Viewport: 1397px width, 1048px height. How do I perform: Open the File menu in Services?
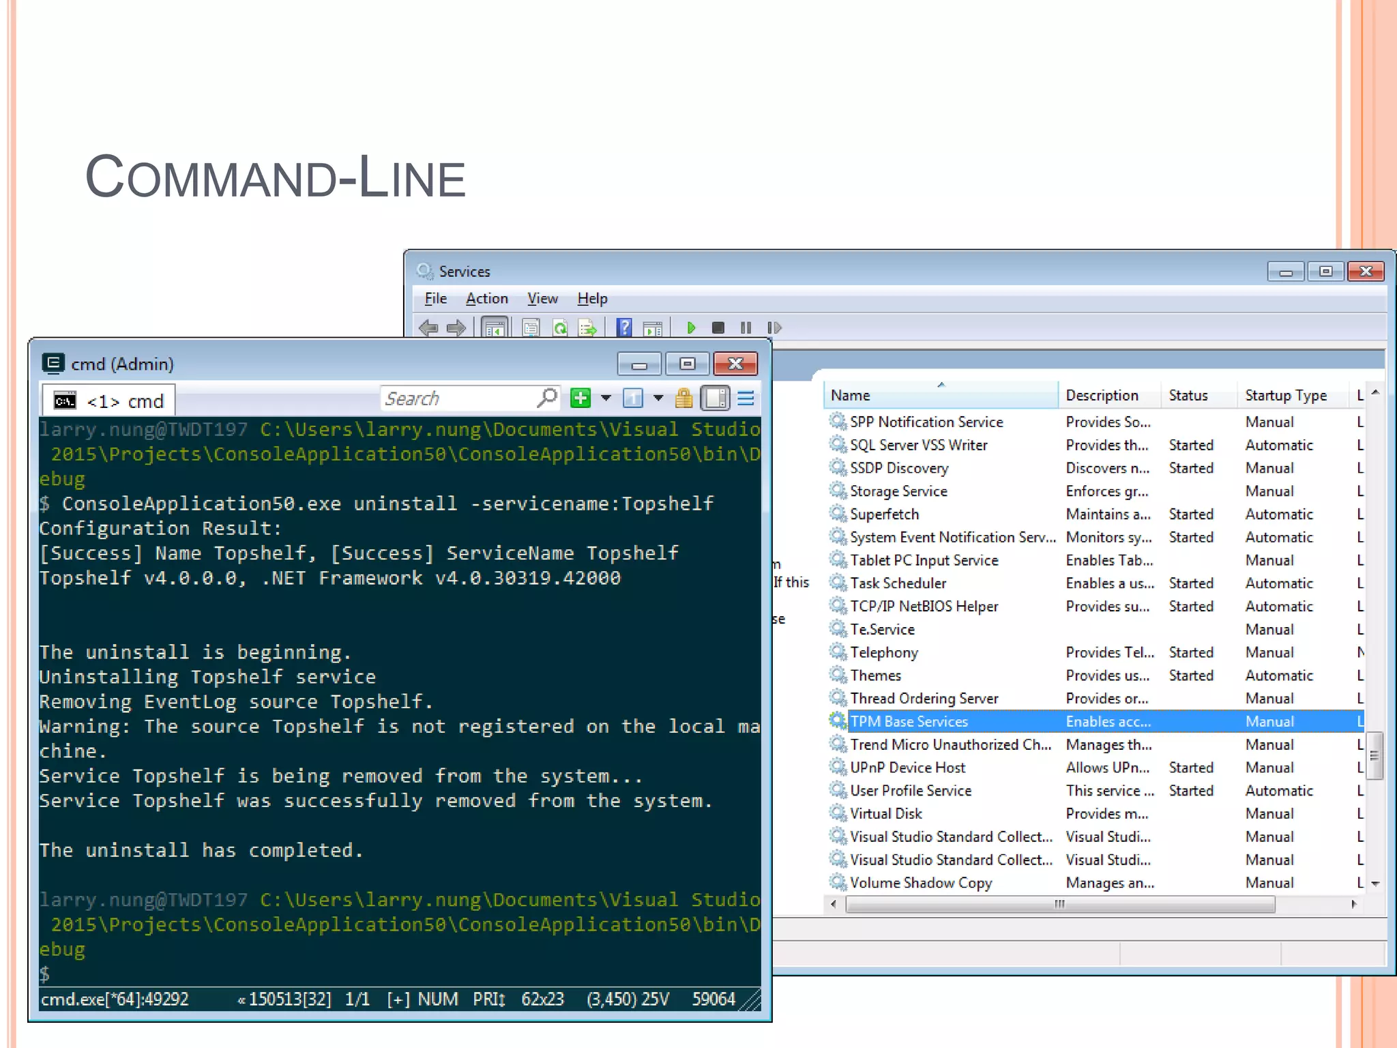tap(436, 298)
